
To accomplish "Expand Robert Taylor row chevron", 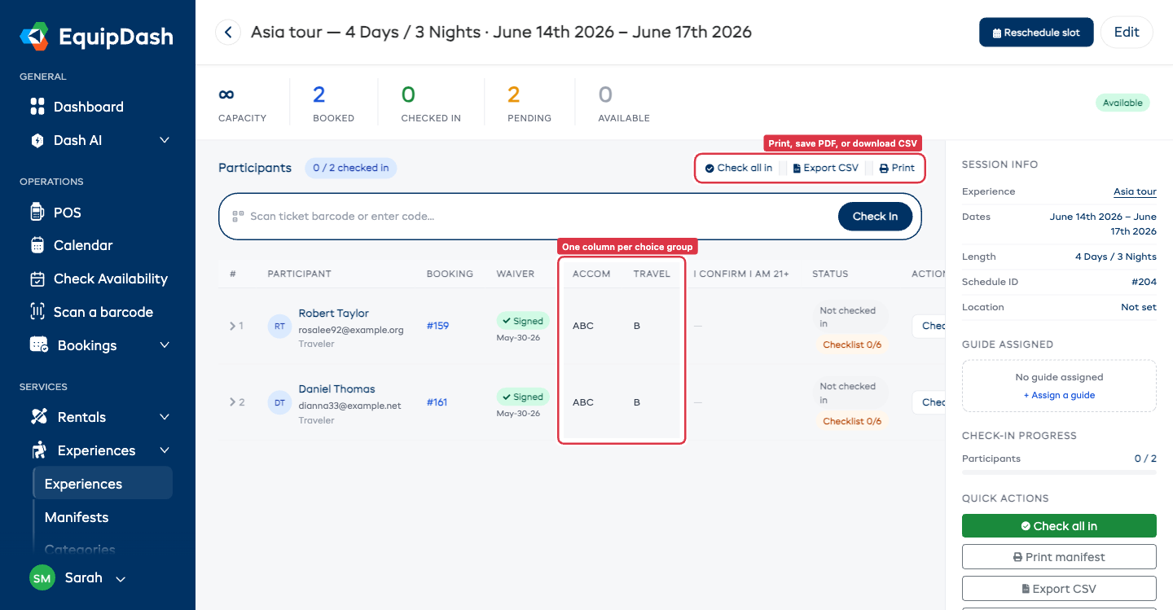I will click(232, 326).
